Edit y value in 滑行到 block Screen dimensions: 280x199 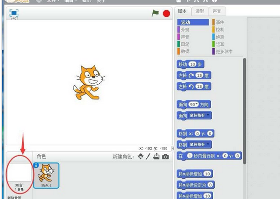[x=237, y=156]
